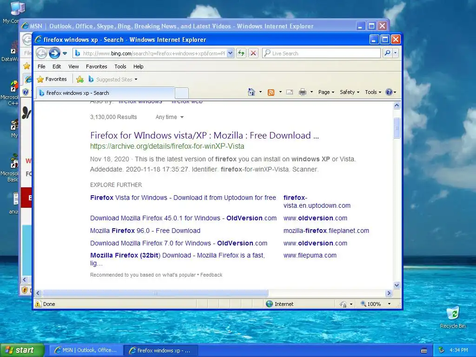Click the vertical scrollbar down arrow
This screenshot has width=476, height=357.
pos(397,285)
